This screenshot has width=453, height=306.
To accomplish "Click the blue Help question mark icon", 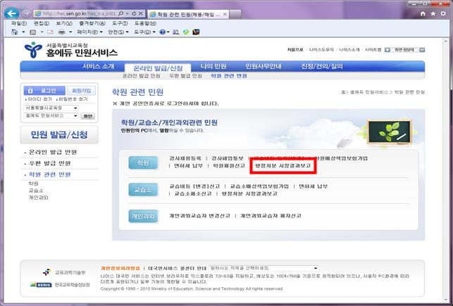I will pyautogui.click(x=163, y=32).
